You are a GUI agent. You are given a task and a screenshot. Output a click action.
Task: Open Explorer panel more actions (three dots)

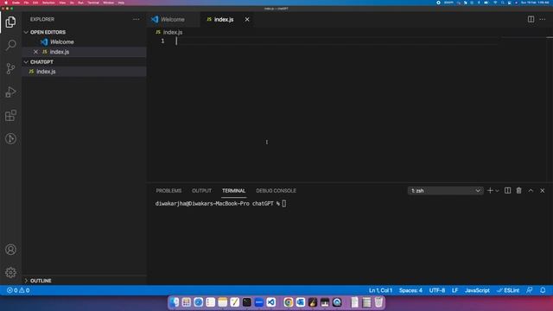point(137,19)
